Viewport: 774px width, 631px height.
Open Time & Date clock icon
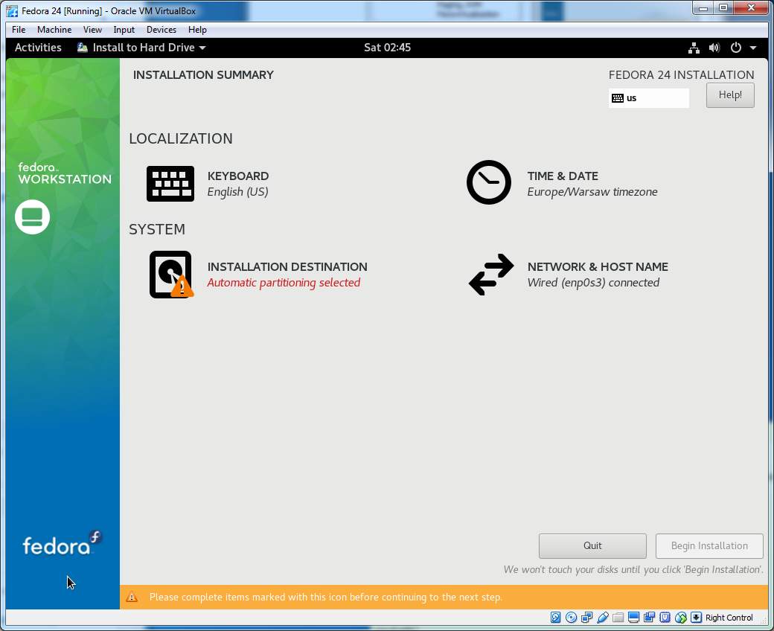pyautogui.click(x=489, y=182)
